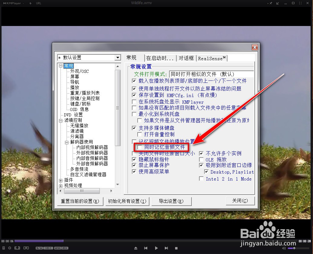The image size is (313, 254).
Task: Click the 导出设置(E) button
Action: [x=171, y=201]
